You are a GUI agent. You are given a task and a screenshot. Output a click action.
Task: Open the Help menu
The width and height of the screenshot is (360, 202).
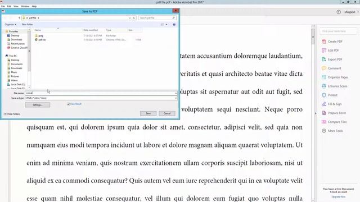[34, 6]
